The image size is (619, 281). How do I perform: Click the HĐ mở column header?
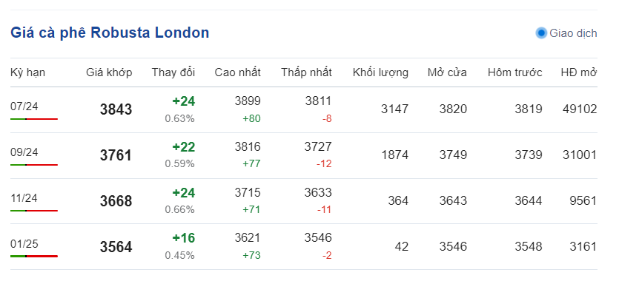[579, 72]
